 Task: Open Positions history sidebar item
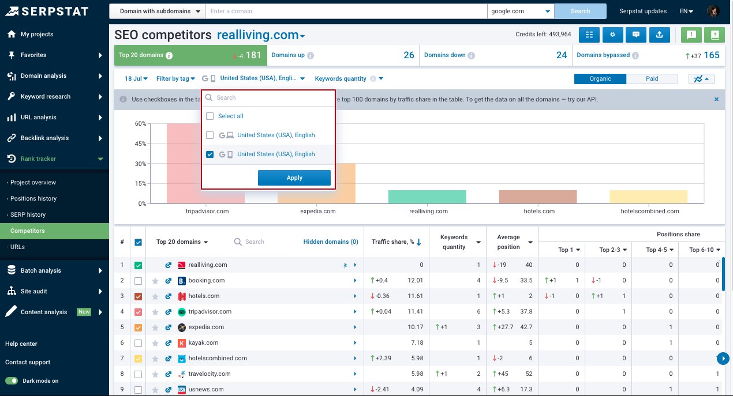(33, 198)
